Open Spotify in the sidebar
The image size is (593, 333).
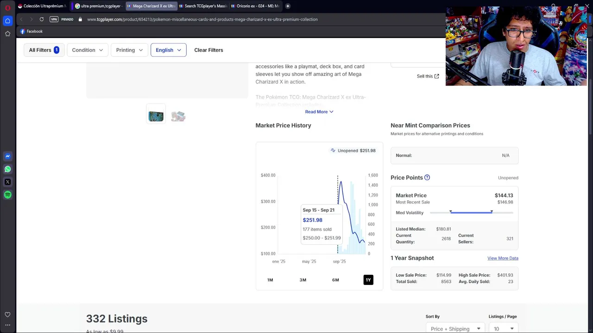[x=7, y=195]
